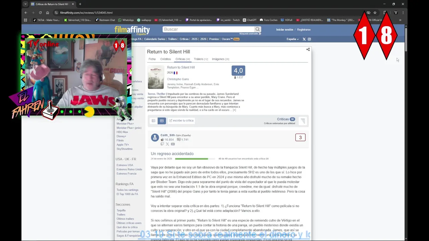Screen dimensions: 429x241
Task: Click the browser address bar URL
Action: coord(86,13)
